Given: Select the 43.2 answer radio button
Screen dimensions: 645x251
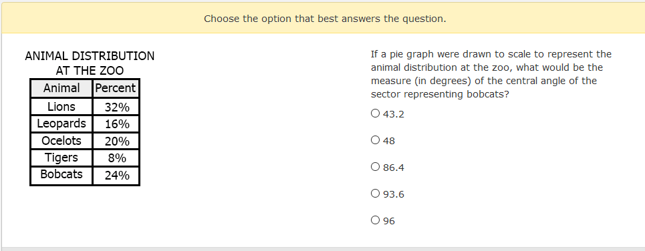Looking at the screenshot, I should click(375, 113).
